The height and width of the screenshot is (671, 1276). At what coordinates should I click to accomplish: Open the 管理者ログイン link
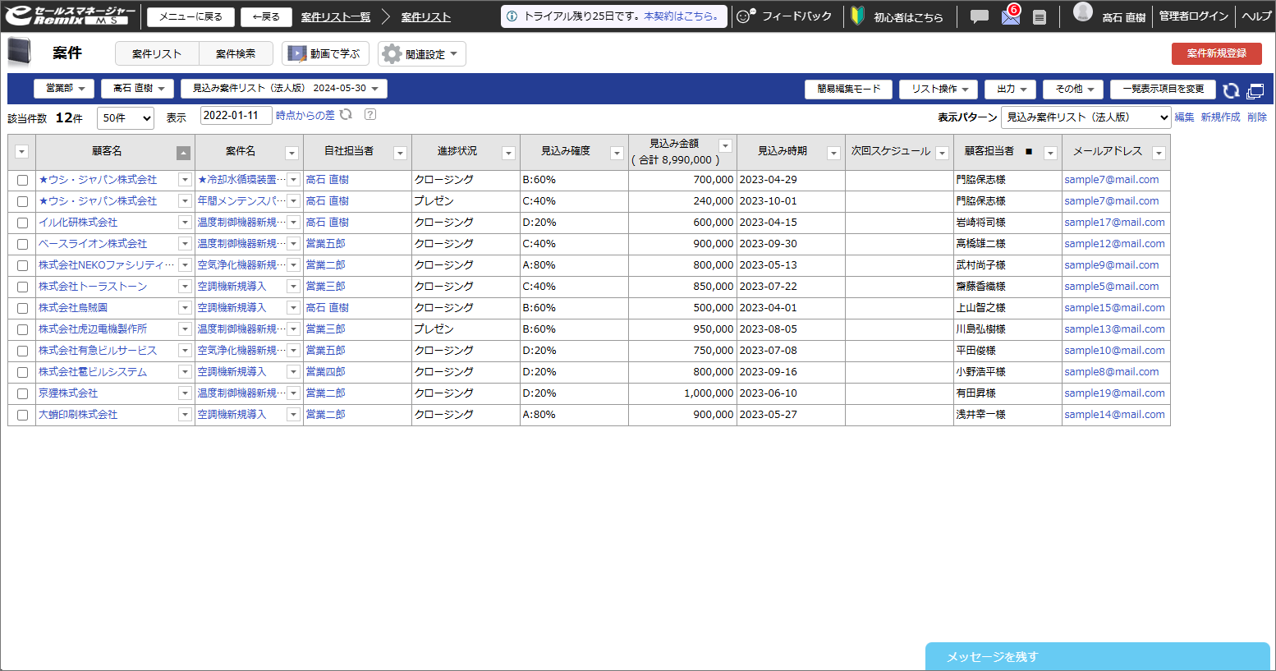[1193, 16]
